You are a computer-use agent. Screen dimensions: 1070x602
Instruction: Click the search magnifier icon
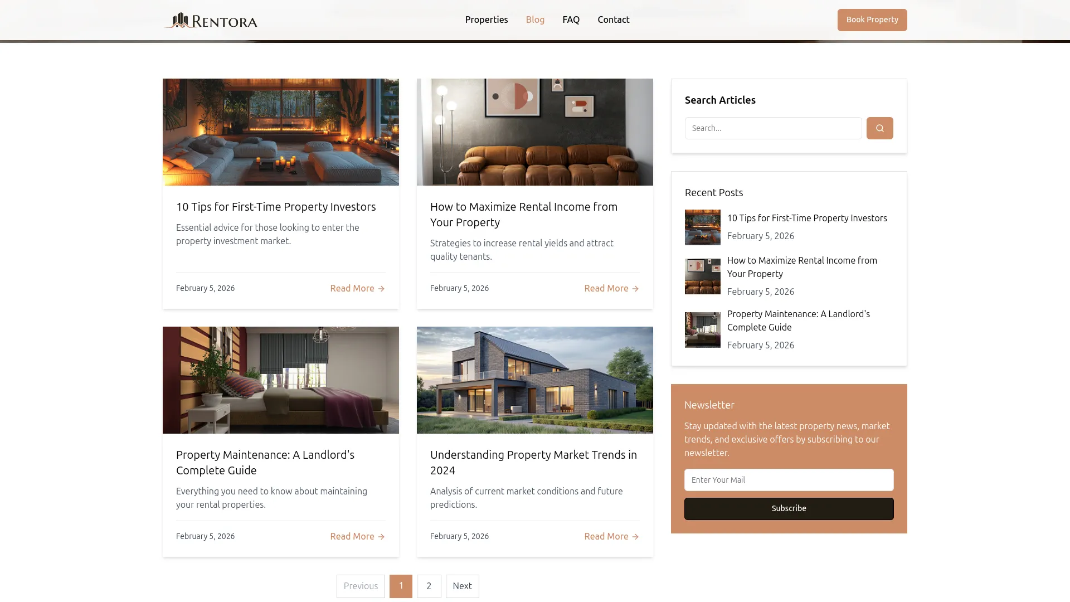tap(879, 128)
